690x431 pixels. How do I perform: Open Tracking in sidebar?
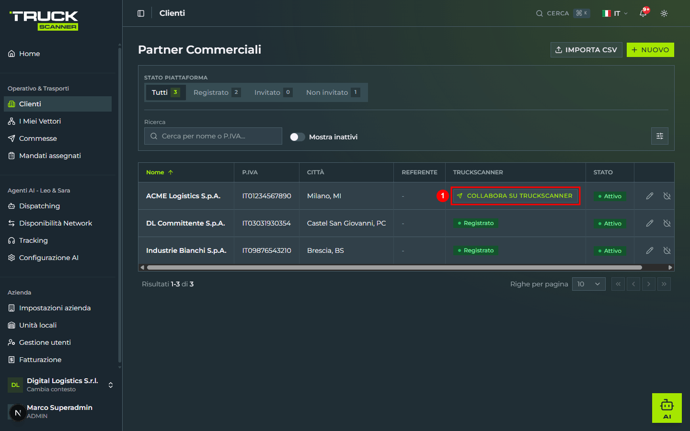57,240
